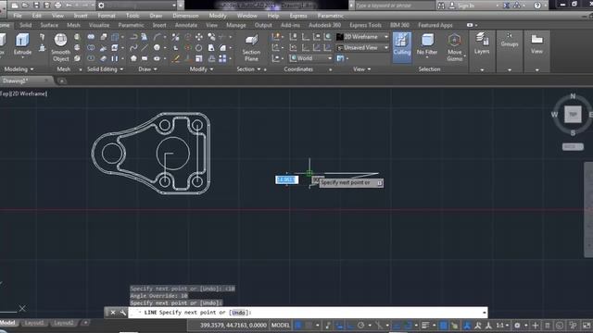Click the clean screen icon in status bar
593x333 pixels.
[x=587, y=325]
